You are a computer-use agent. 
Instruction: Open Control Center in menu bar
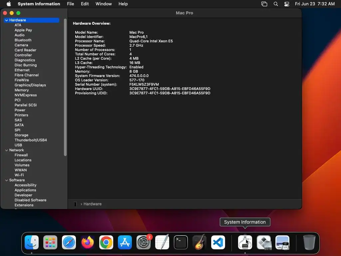tap(287, 4)
